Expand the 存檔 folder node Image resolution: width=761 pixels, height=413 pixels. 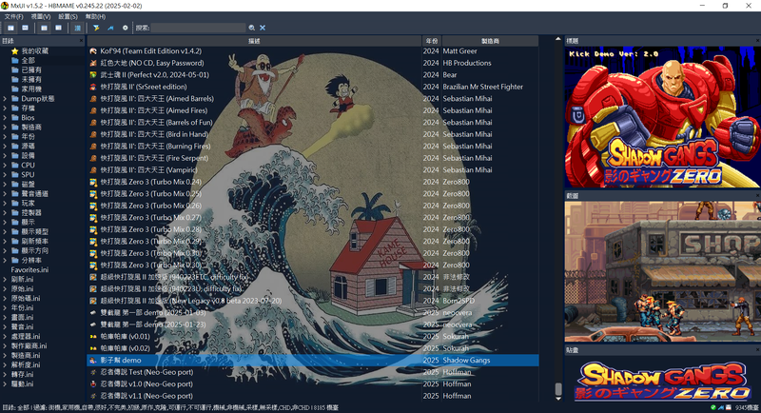coord(5,108)
